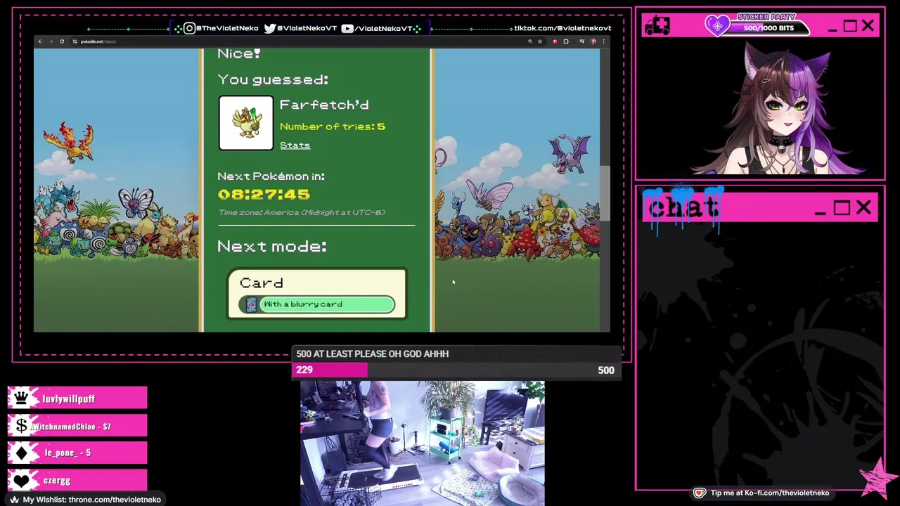Maximize the chat panel
This screenshot has width=900, height=506.
[842, 208]
